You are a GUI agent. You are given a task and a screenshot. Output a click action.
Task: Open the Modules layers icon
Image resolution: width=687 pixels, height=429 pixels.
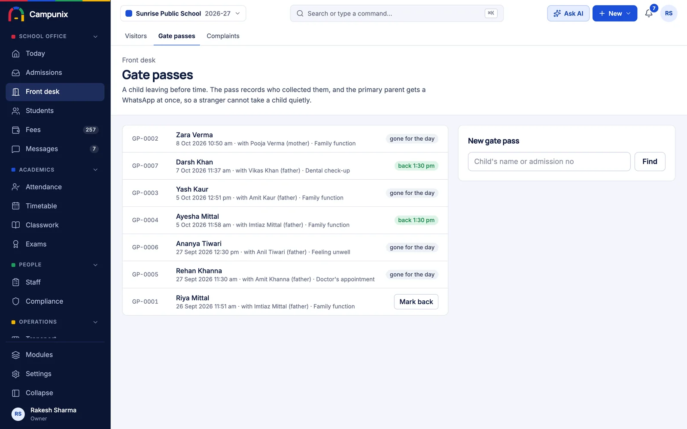click(x=16, y=355)
